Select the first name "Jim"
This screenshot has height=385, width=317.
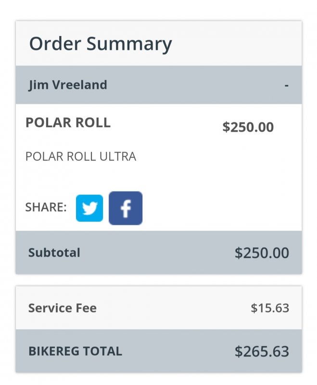[37, 85]
